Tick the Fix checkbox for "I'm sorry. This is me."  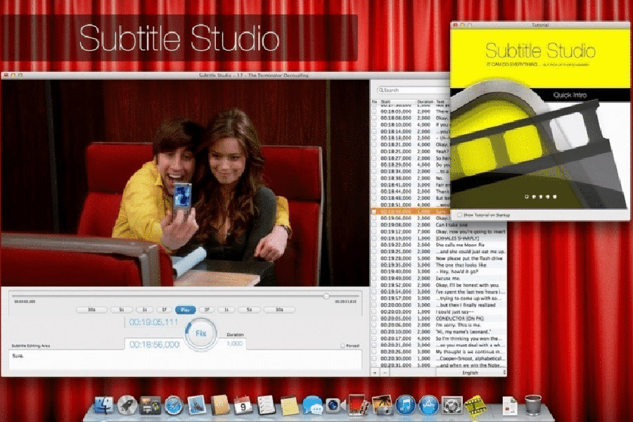[x=374, y=325]
